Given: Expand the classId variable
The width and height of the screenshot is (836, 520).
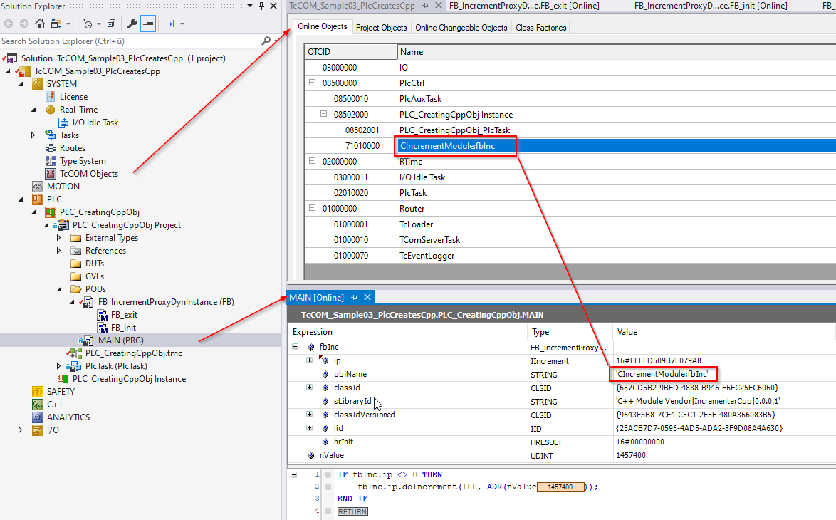Looking at the screenshot, I should pos(309,388).
